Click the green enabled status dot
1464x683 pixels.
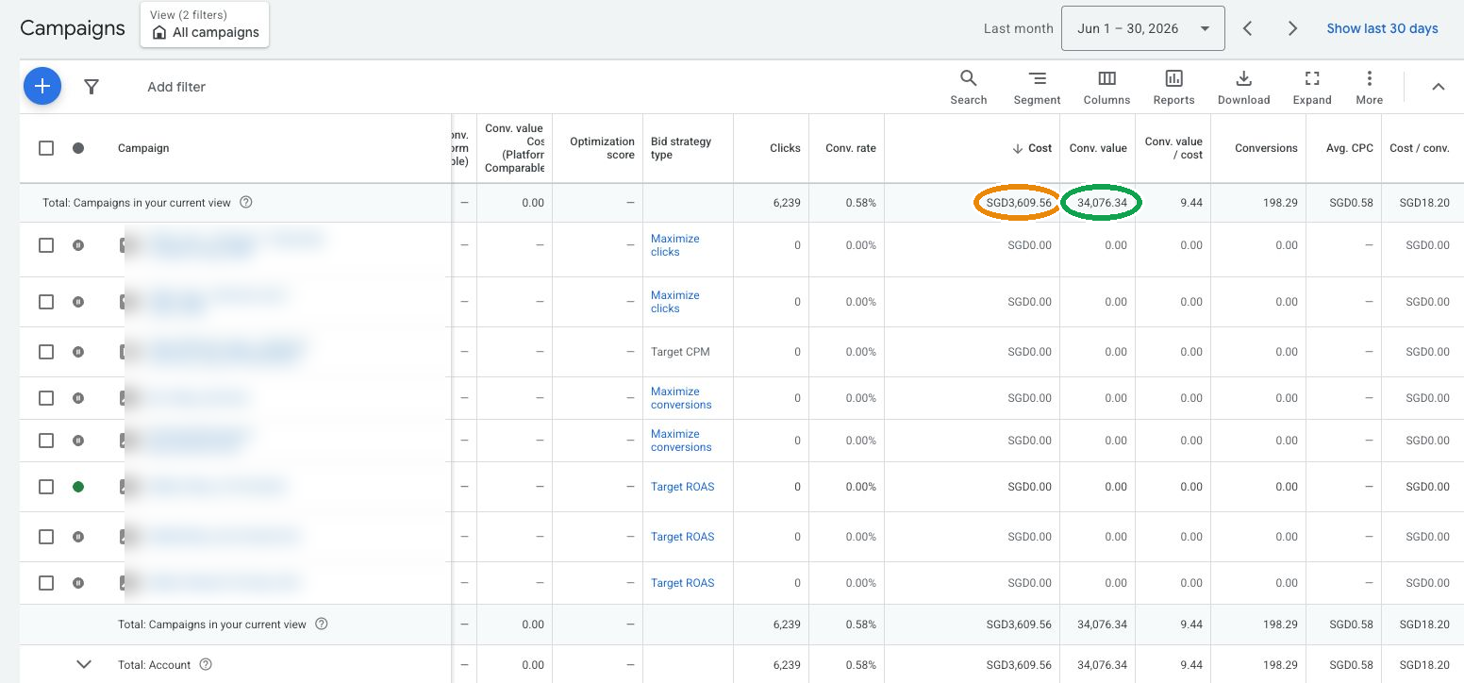click(x=78, y=487)
